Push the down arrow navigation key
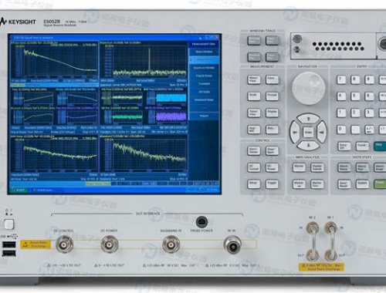The image size is (386, 293). tap(309, 146)
